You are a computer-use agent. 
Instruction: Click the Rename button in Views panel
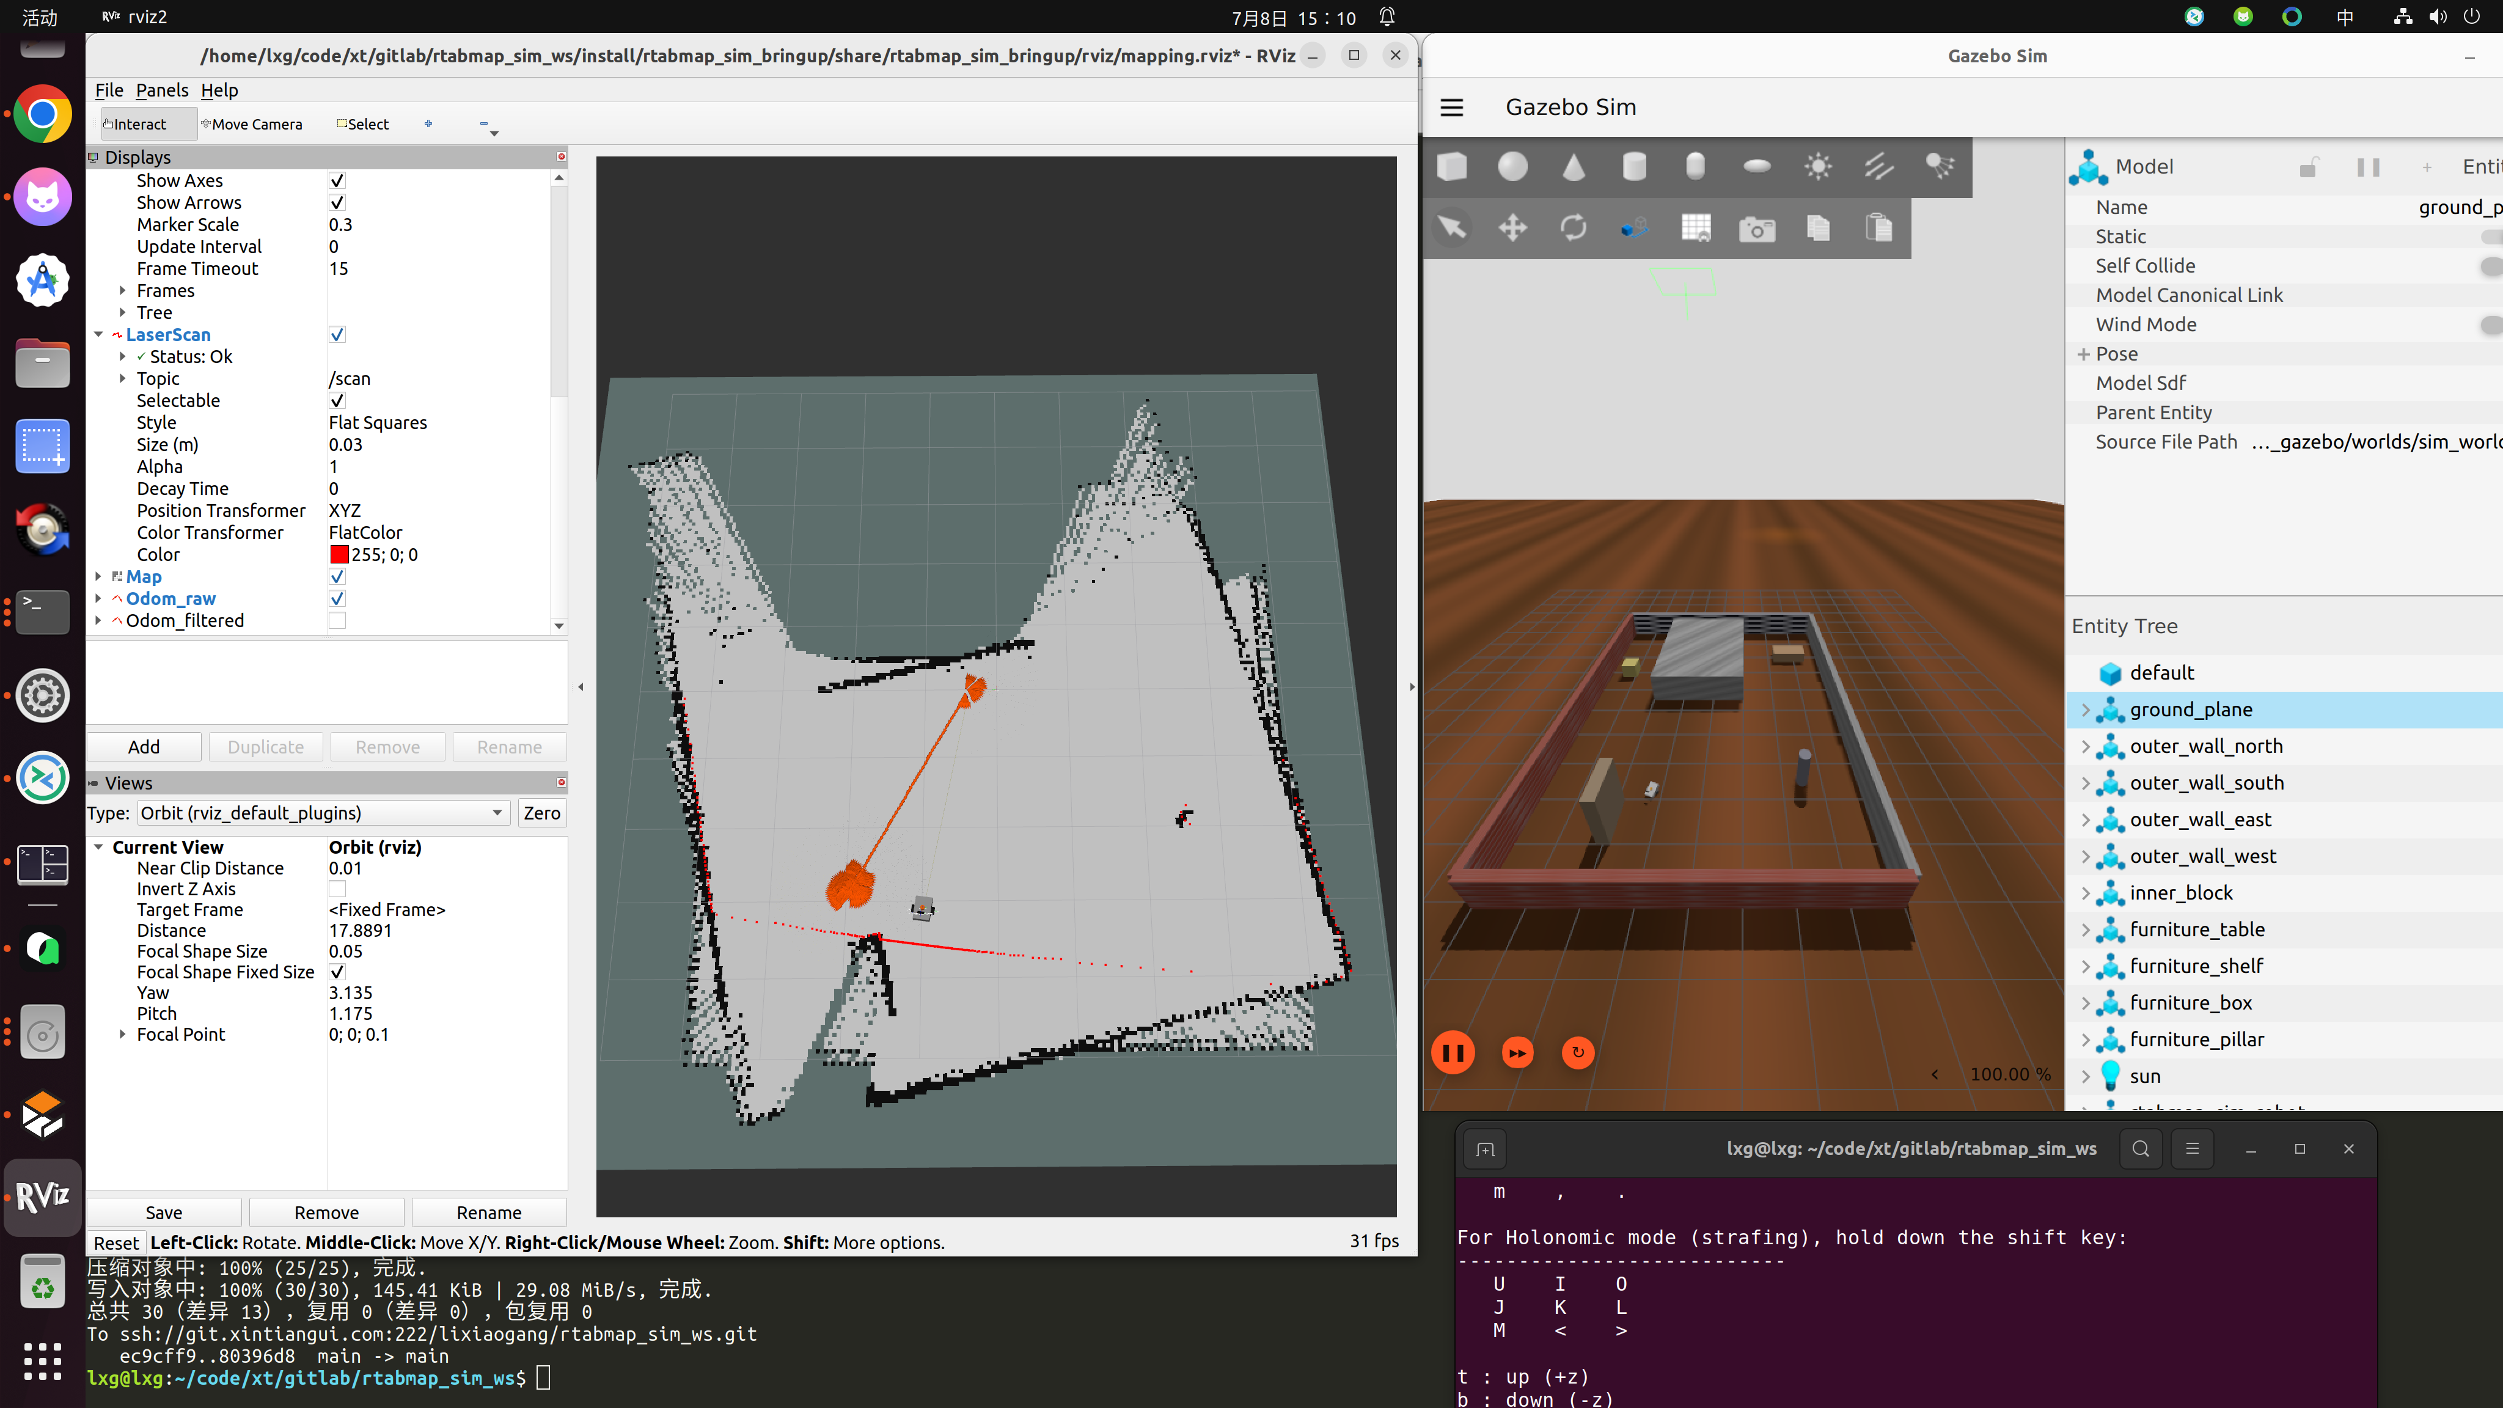[489, 1212]
